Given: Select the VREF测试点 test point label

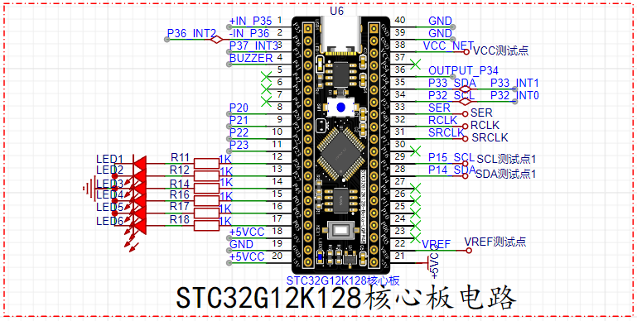Looking at the screenshot, I should pos(495,242).
